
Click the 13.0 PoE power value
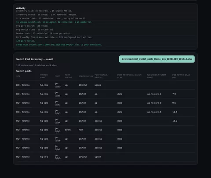pos(175,121)
